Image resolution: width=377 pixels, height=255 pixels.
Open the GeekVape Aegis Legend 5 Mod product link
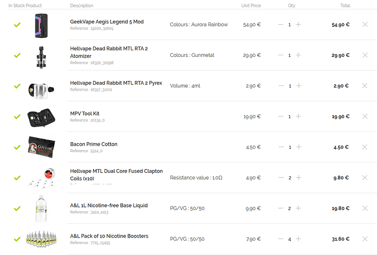tap(107, 22)
